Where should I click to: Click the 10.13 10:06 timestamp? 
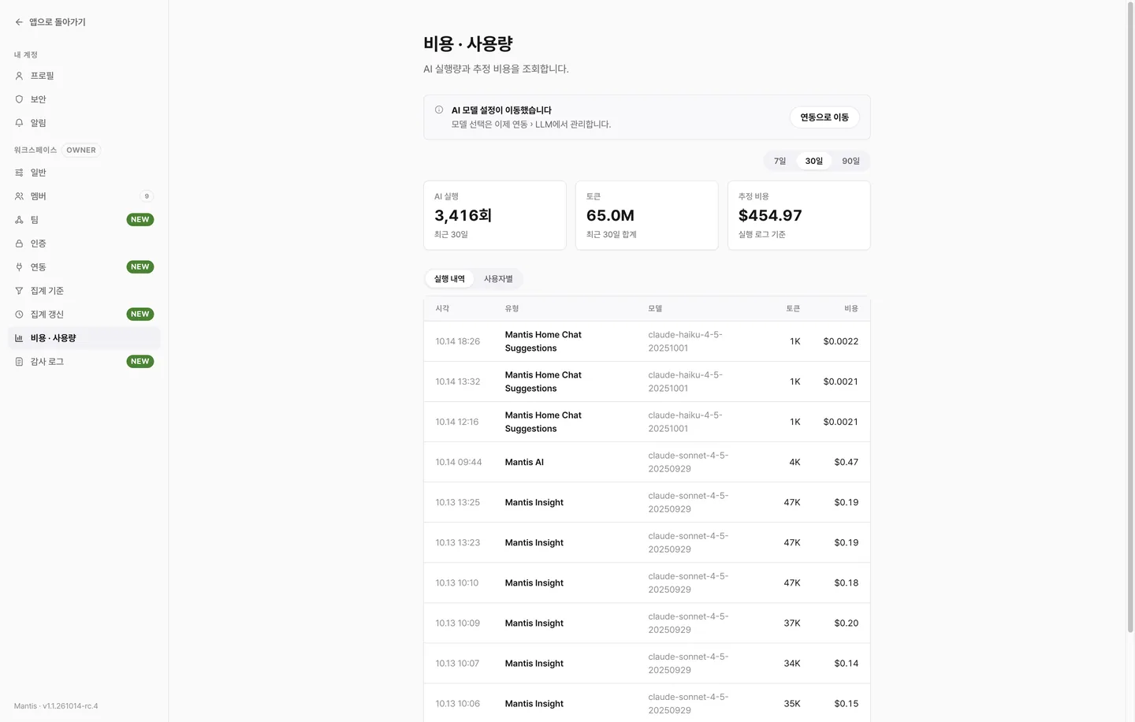coord(458,703)
